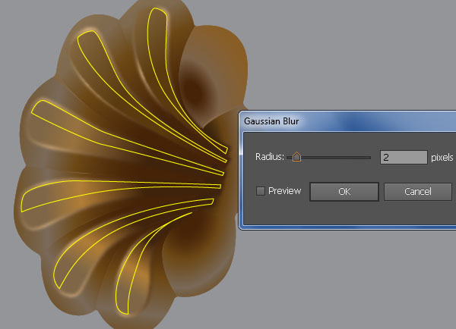Enable the Preview checkbox
456x329 pixels.
(x=260, y=191)
